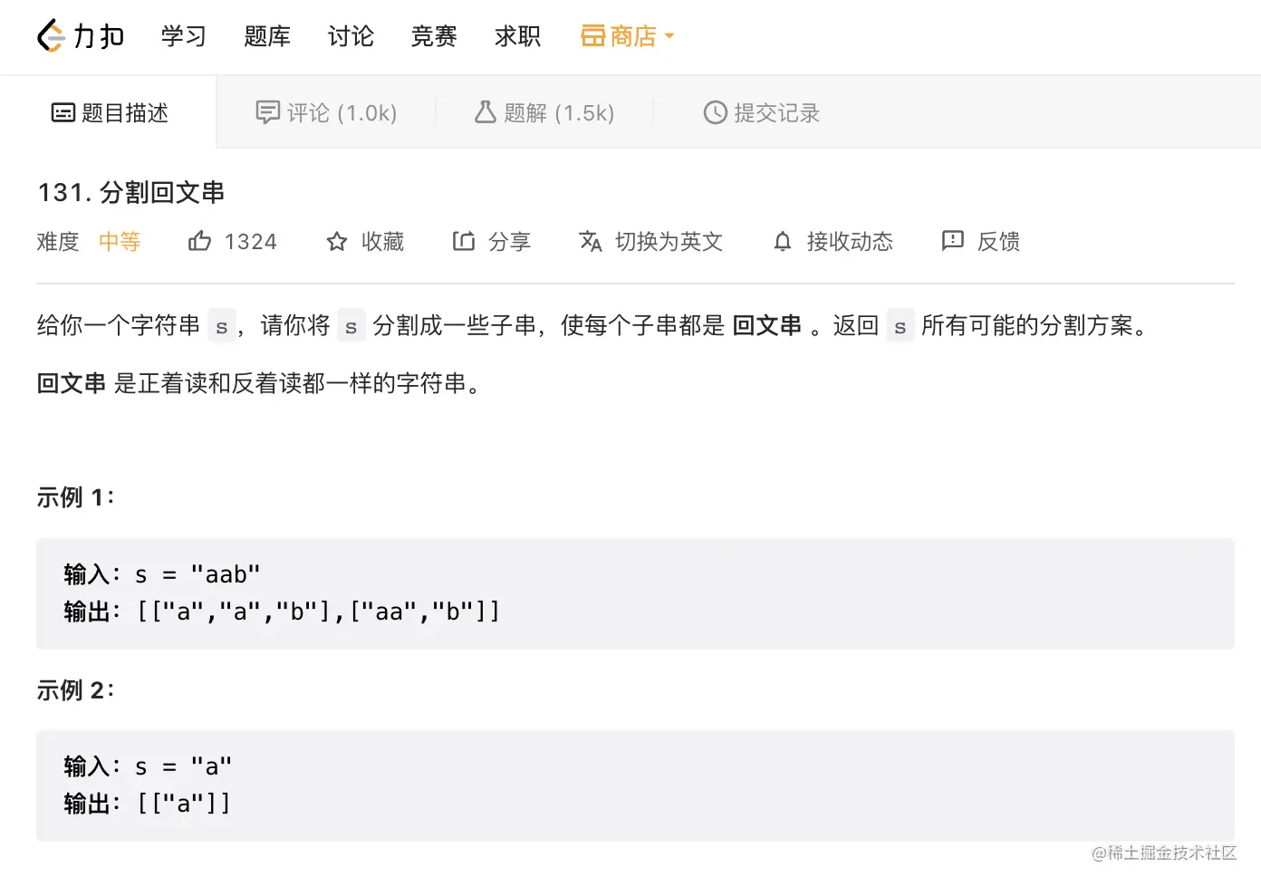Open 题库 problem set menu

pyautogui.click(x=267, y=36)
